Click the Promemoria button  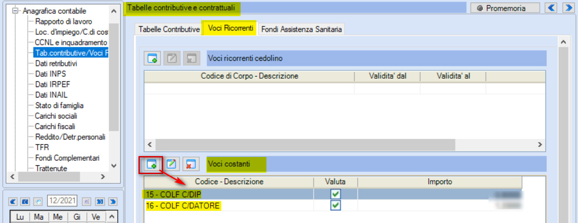505,8
